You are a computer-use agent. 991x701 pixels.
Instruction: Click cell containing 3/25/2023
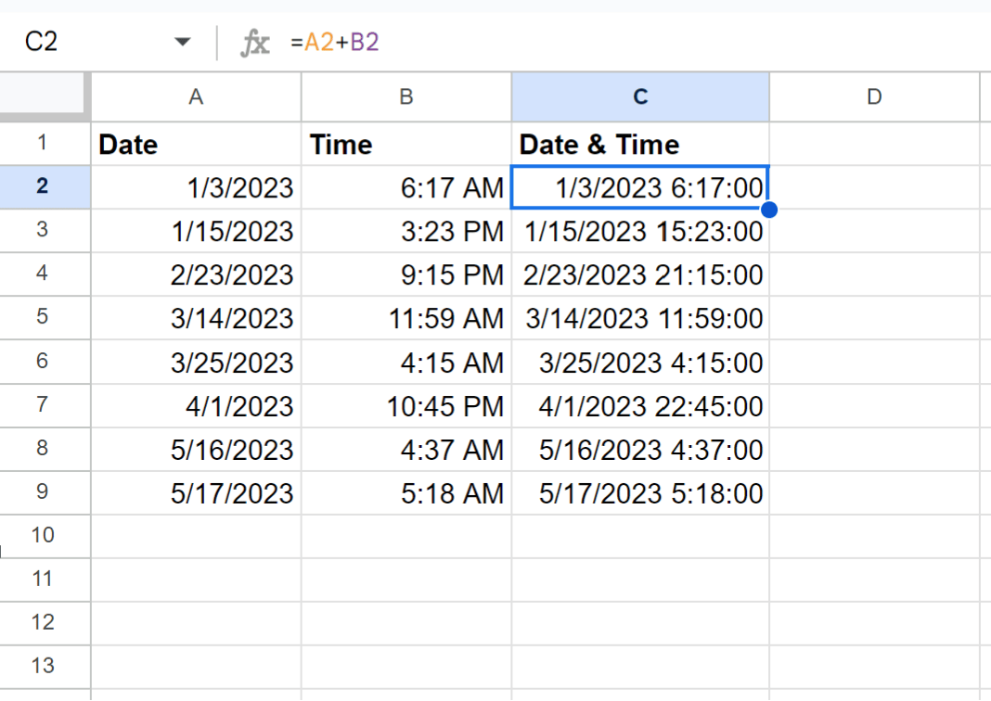[196, 363]
